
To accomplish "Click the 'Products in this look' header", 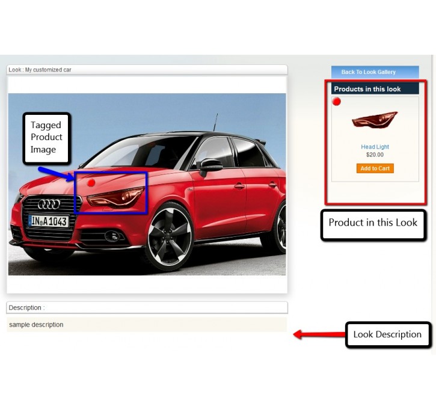I will click(375, 89).
